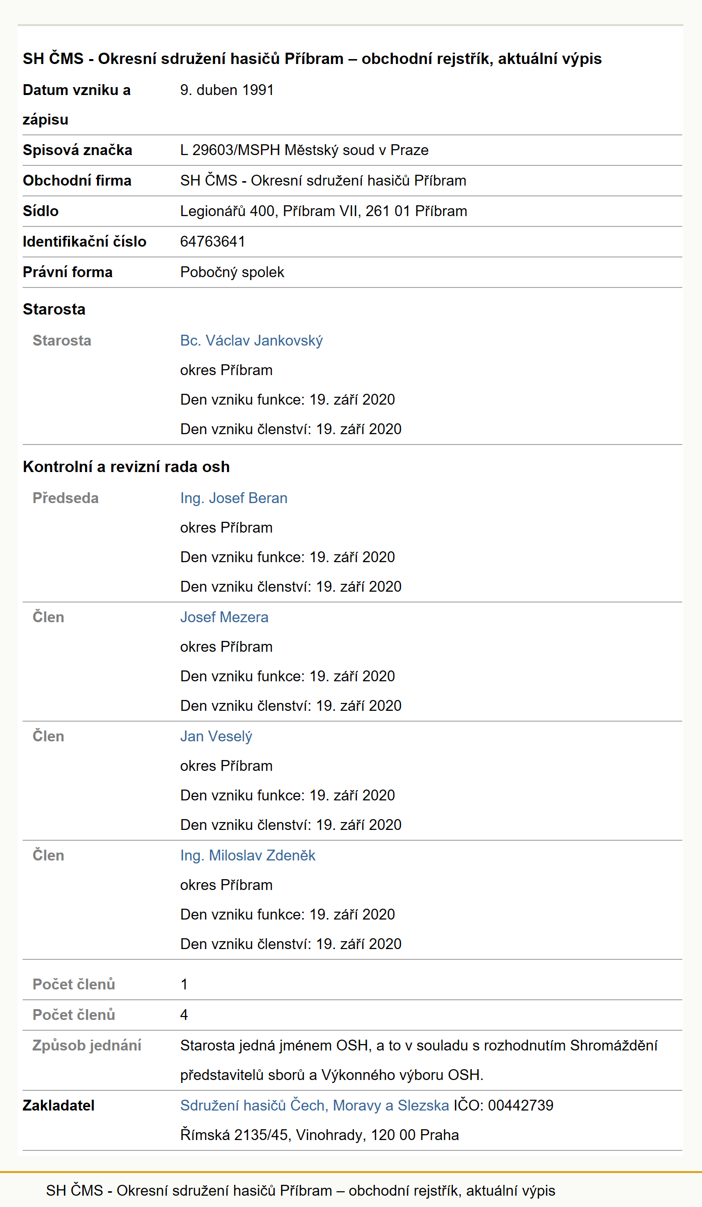Follow the Josef Mezera link

point(224,617)
